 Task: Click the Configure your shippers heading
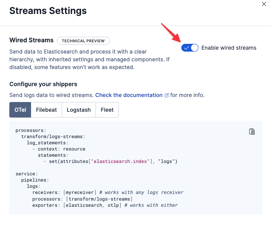tap(43, 84)
